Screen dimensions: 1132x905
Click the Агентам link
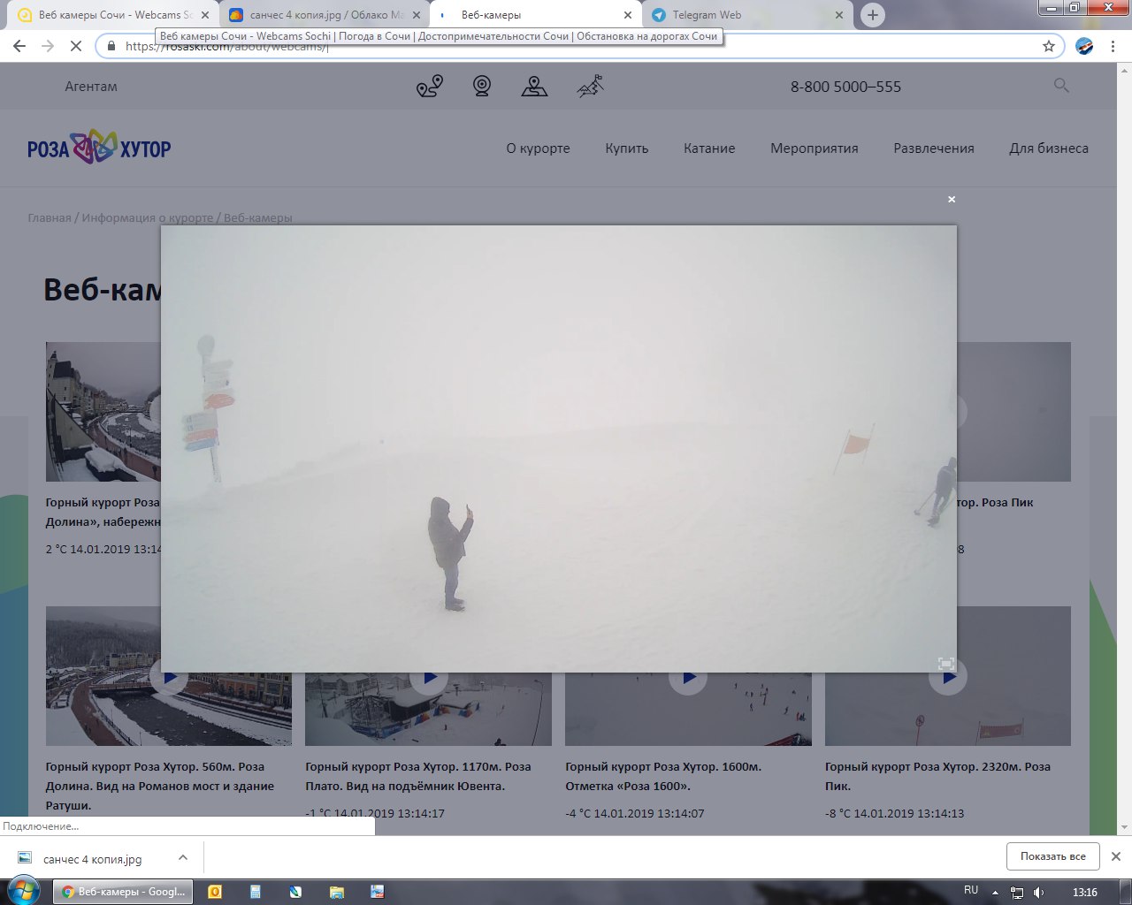tap(91, 86)
